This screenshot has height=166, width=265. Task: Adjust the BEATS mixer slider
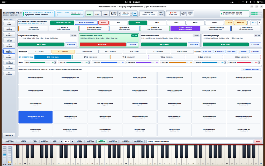point(40,63)
